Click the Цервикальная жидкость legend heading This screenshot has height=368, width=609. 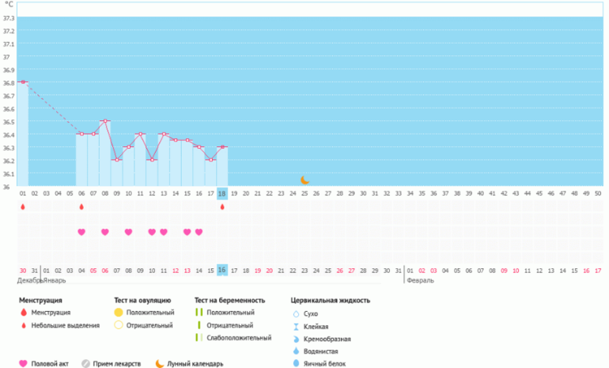pyautogui.click(x=330, y=301)
